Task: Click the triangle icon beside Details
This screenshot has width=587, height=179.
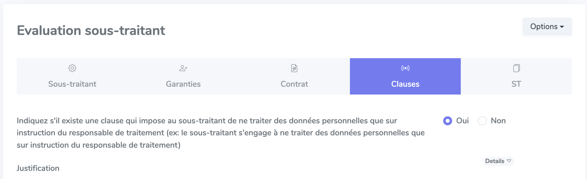Action: (509, 161)
